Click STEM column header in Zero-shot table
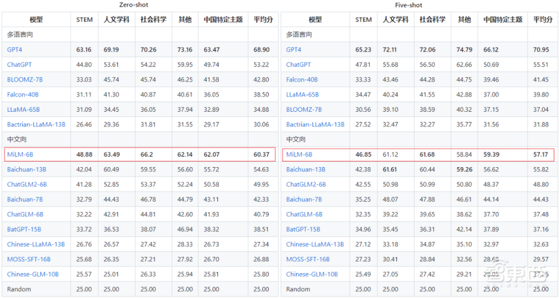559x298 pixels. 84,20
